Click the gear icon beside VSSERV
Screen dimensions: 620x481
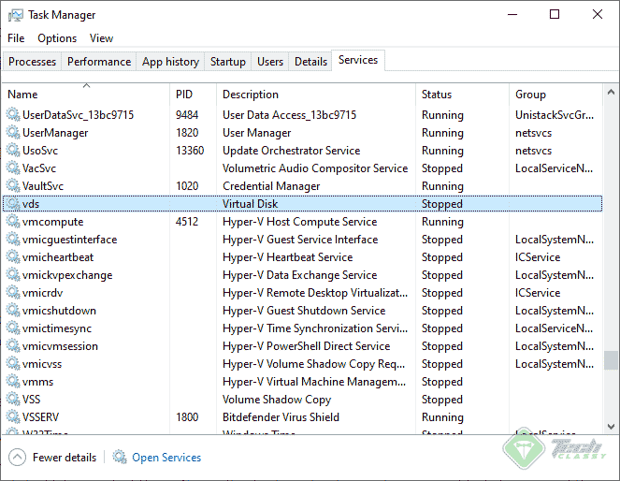pyautogui.click(x=13, y=417)
